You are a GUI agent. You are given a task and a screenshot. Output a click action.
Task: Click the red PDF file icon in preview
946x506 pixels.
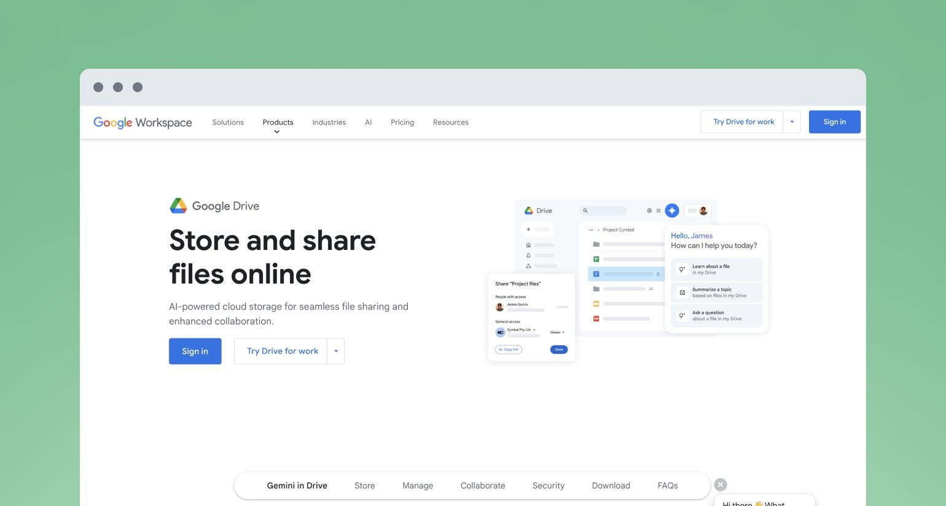[596, 319]
